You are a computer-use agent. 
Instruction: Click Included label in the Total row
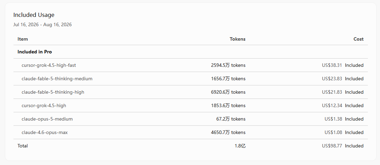click(354, 146)
